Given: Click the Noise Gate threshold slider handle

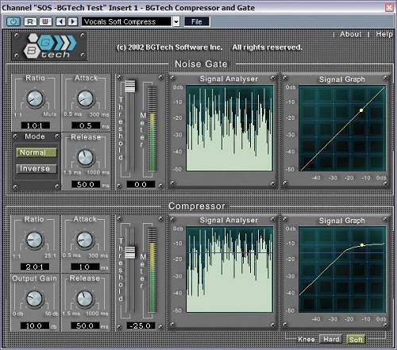Looking at the screenshot, I should (x=130, y=86).
